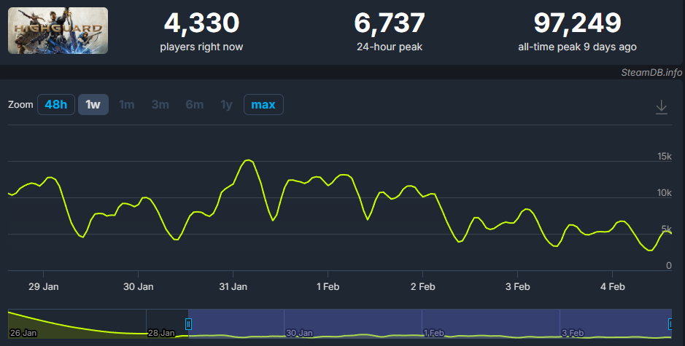Click the 97,249 all-time peak value
Image resolution: width=685 pixels, height=346 pixels.
tap(577, 23)
